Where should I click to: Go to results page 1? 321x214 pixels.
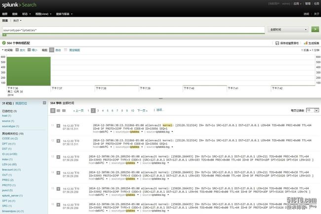pos(88,111)
